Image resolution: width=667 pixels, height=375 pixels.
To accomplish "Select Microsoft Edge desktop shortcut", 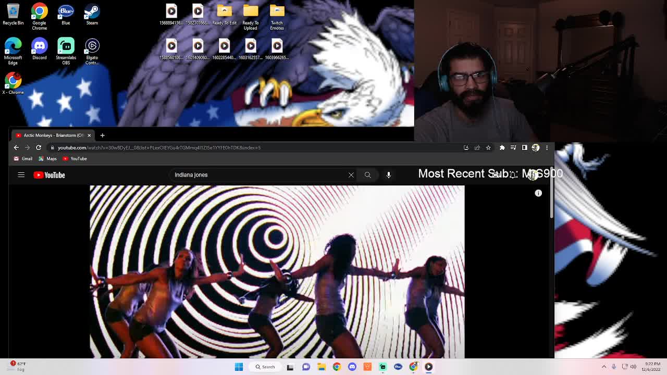I will pyautogui.click(x=13, y=51).
